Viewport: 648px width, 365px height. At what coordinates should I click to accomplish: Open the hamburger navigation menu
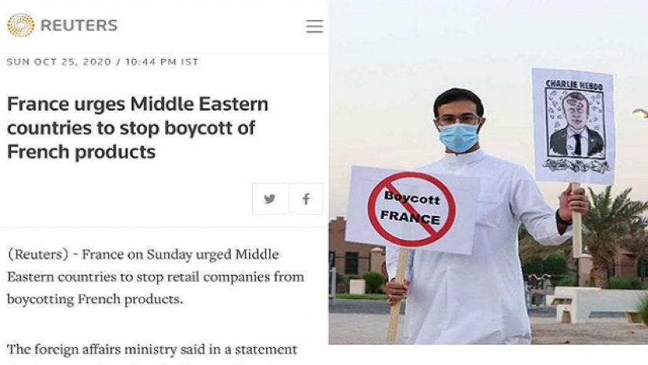point(314,27)
